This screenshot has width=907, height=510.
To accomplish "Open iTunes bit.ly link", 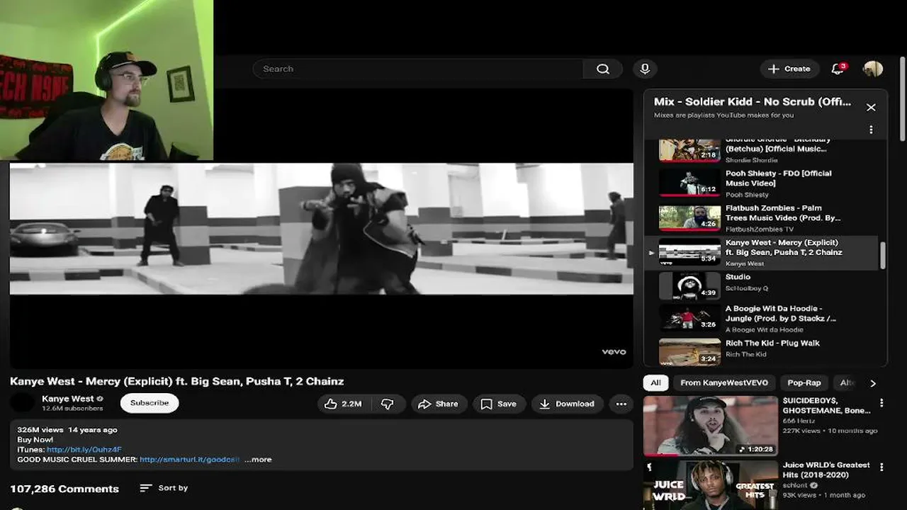I will click(x=84, y=450).
